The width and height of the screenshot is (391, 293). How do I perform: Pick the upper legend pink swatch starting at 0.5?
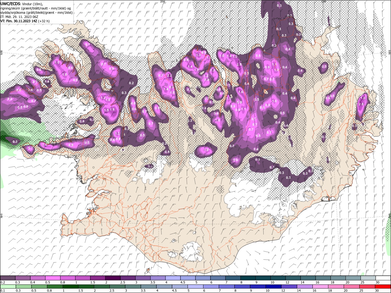[53, 278]
